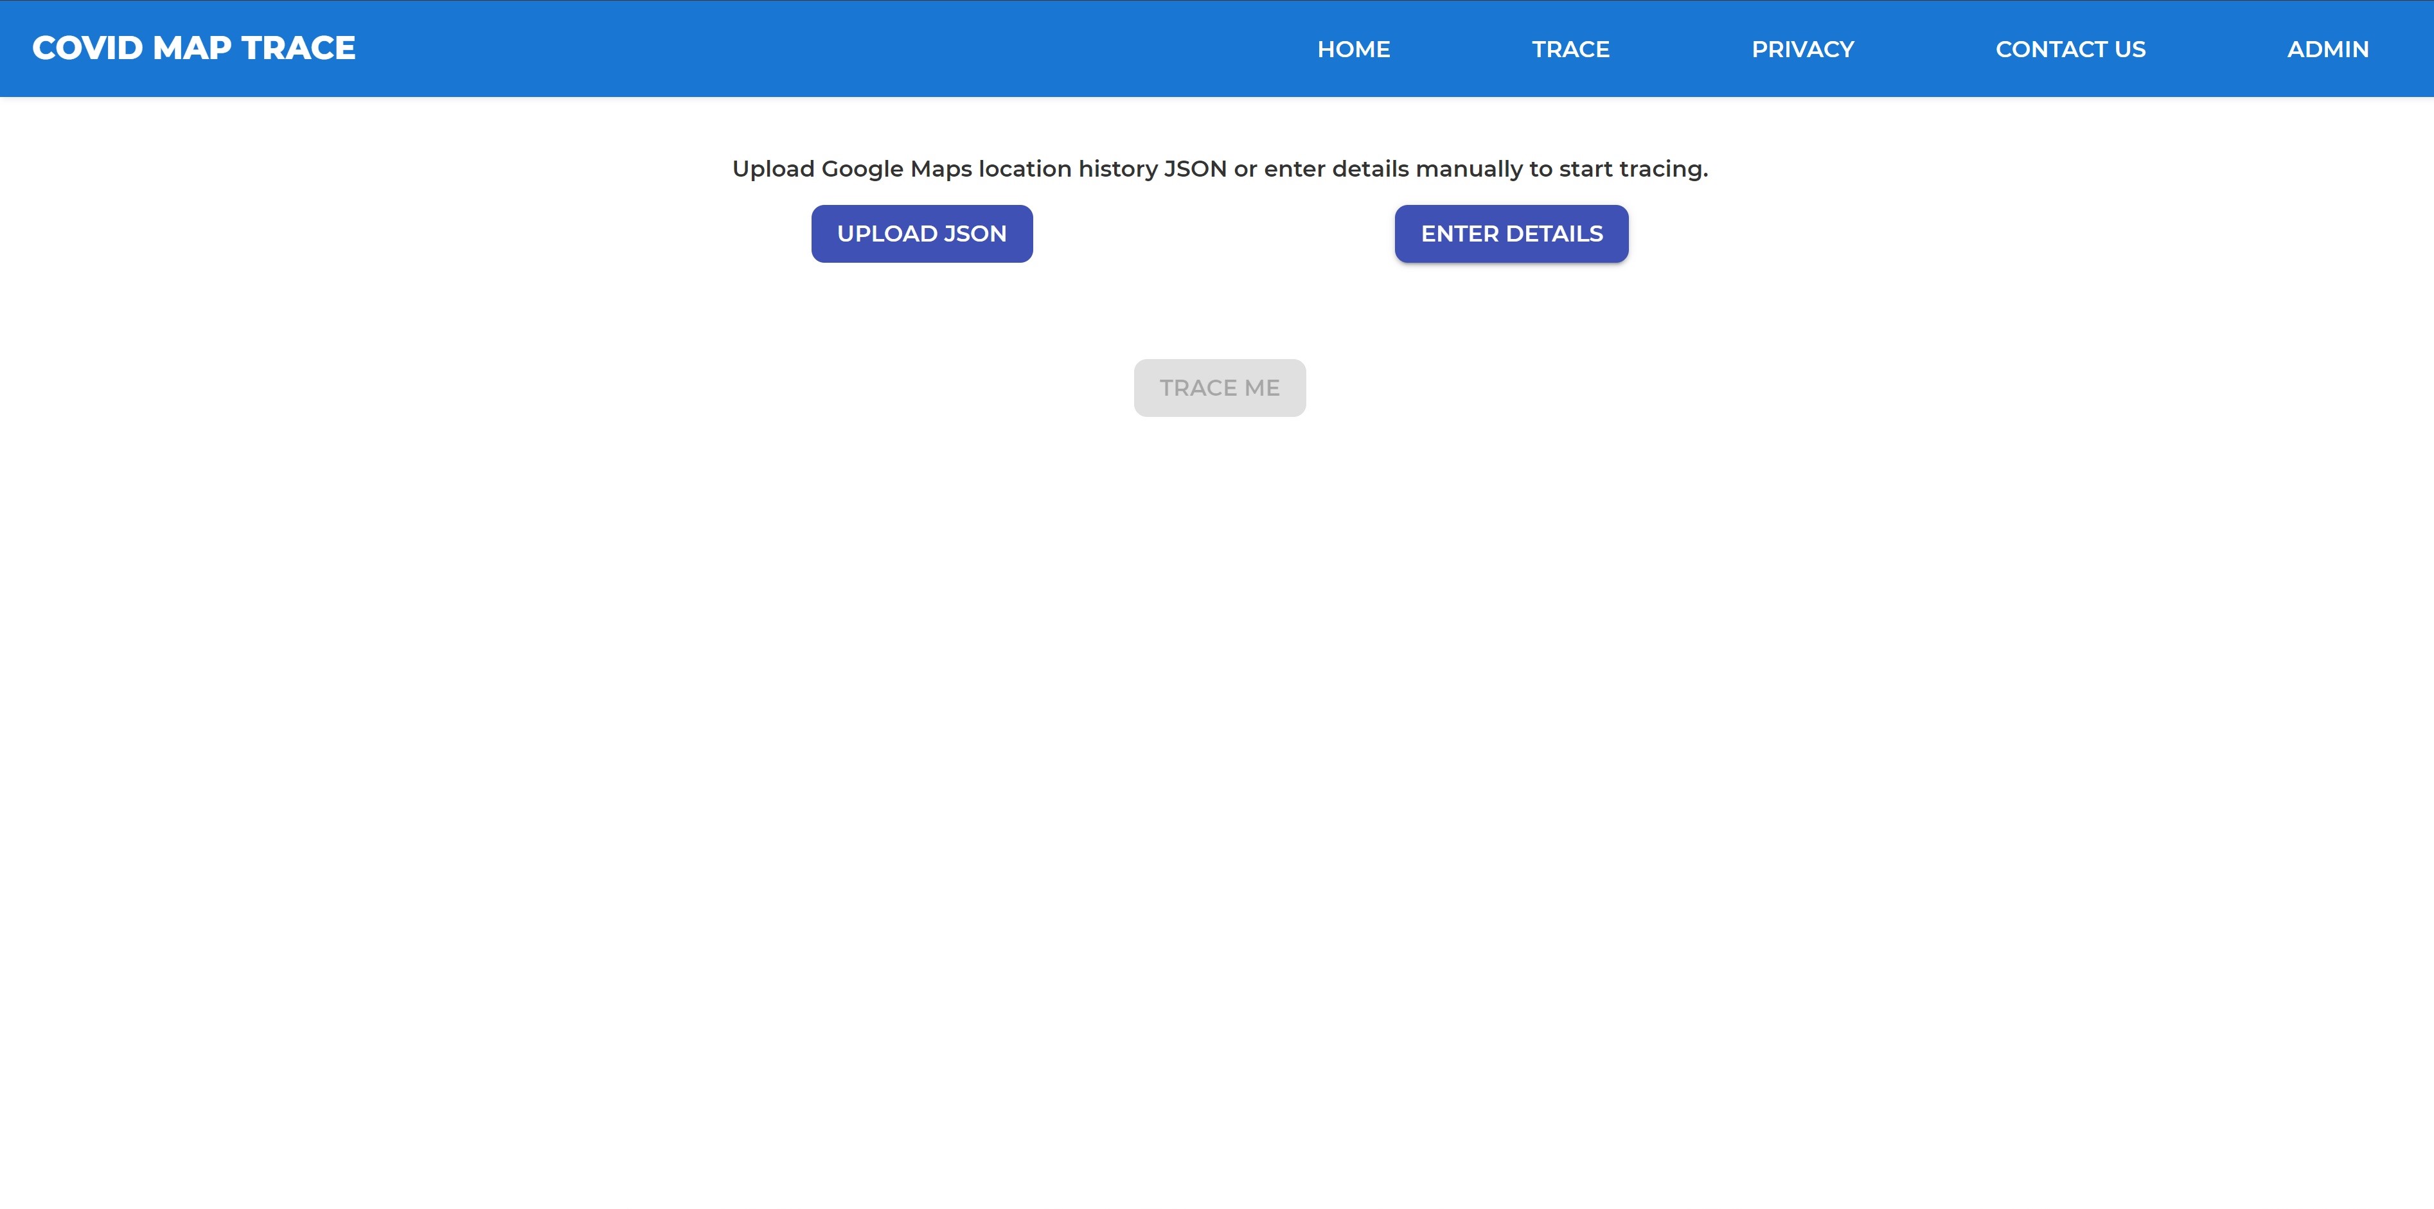This screenshot has width=2434, height=1209.
Task: Start uploading location history JSON file
Action: point(921,233)
